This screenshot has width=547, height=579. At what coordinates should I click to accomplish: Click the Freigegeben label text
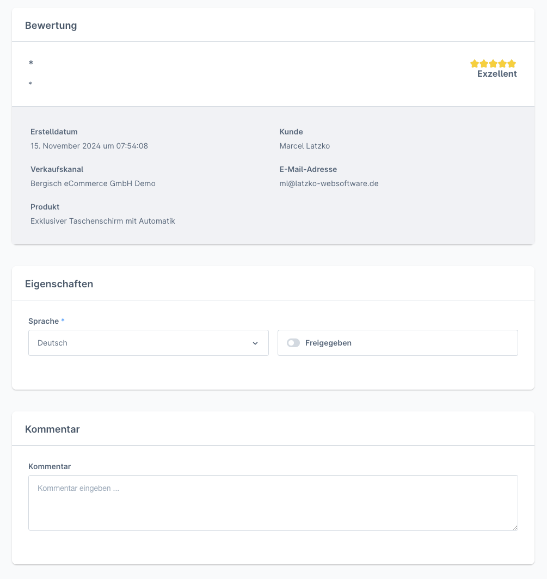click(328, 343)
